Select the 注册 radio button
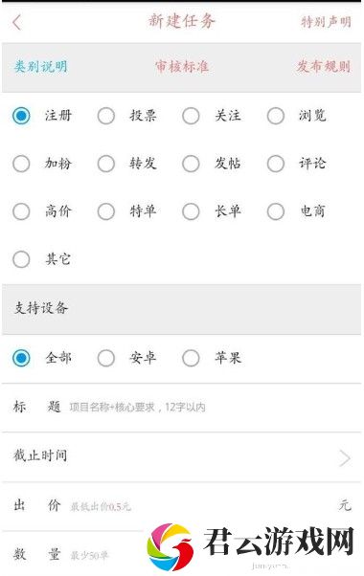 point(21,116)
